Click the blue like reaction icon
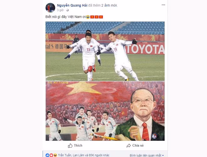Screen dimensions: 207x157 point(47,155)
